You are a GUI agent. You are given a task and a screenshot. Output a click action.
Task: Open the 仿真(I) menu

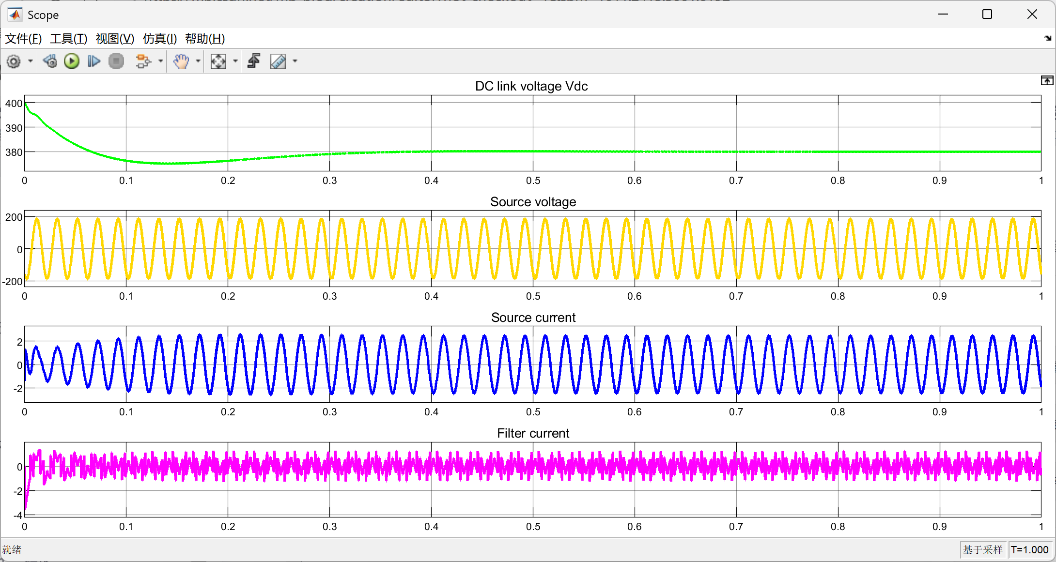tap(160, 39)
